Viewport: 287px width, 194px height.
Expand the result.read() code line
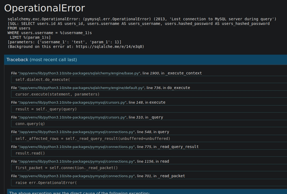pyautogui.click(x=30, y=153)
